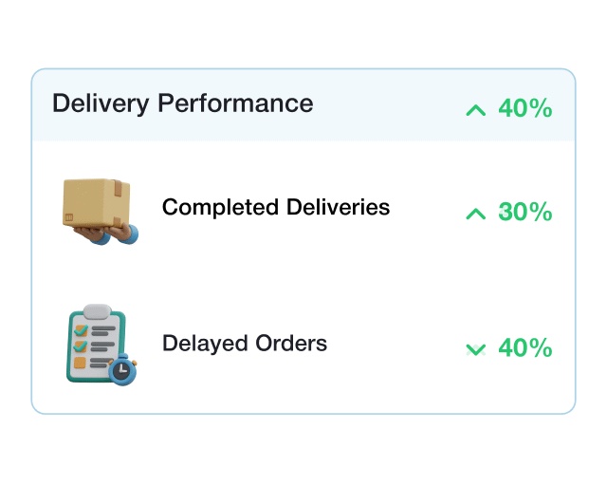
Task: Select the Delayed Orders label
Action: click(245, 344)
